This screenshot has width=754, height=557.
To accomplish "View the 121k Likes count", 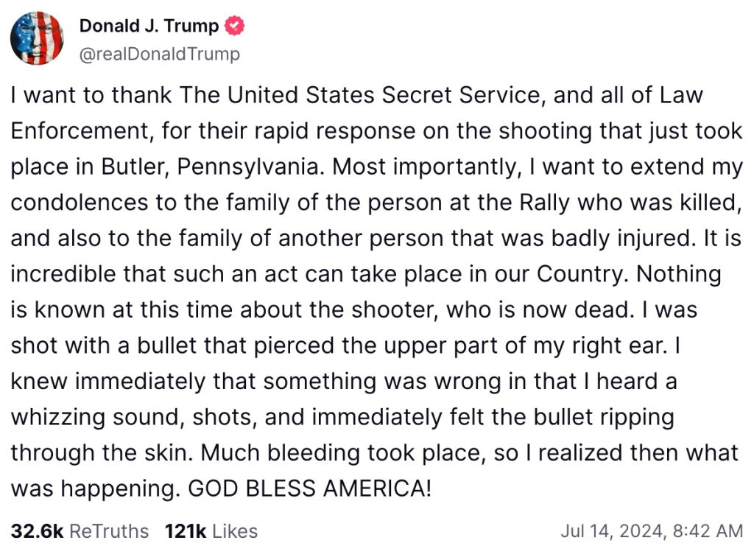I will pyautogui.click(x=185, y=531).
